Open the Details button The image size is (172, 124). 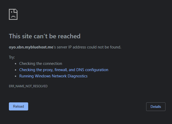click(x=156, y=107)
